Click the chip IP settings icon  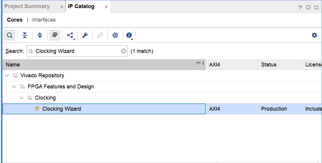pos(115,35)
